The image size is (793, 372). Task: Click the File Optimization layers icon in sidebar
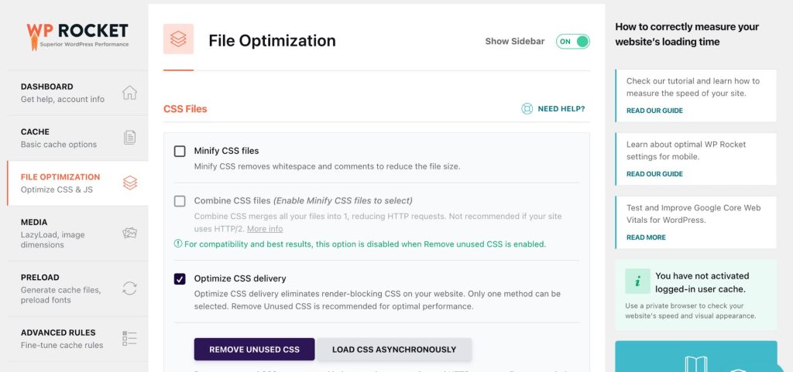coord(130,183)
